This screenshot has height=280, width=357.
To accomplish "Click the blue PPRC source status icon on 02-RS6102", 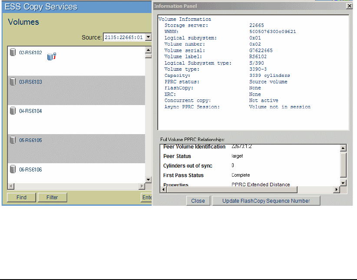I will [51, 56].
